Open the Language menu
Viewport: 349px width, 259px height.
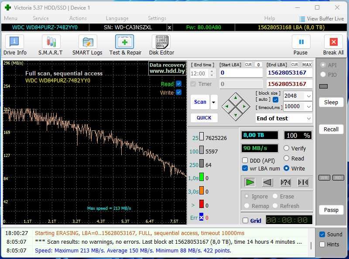117,18
